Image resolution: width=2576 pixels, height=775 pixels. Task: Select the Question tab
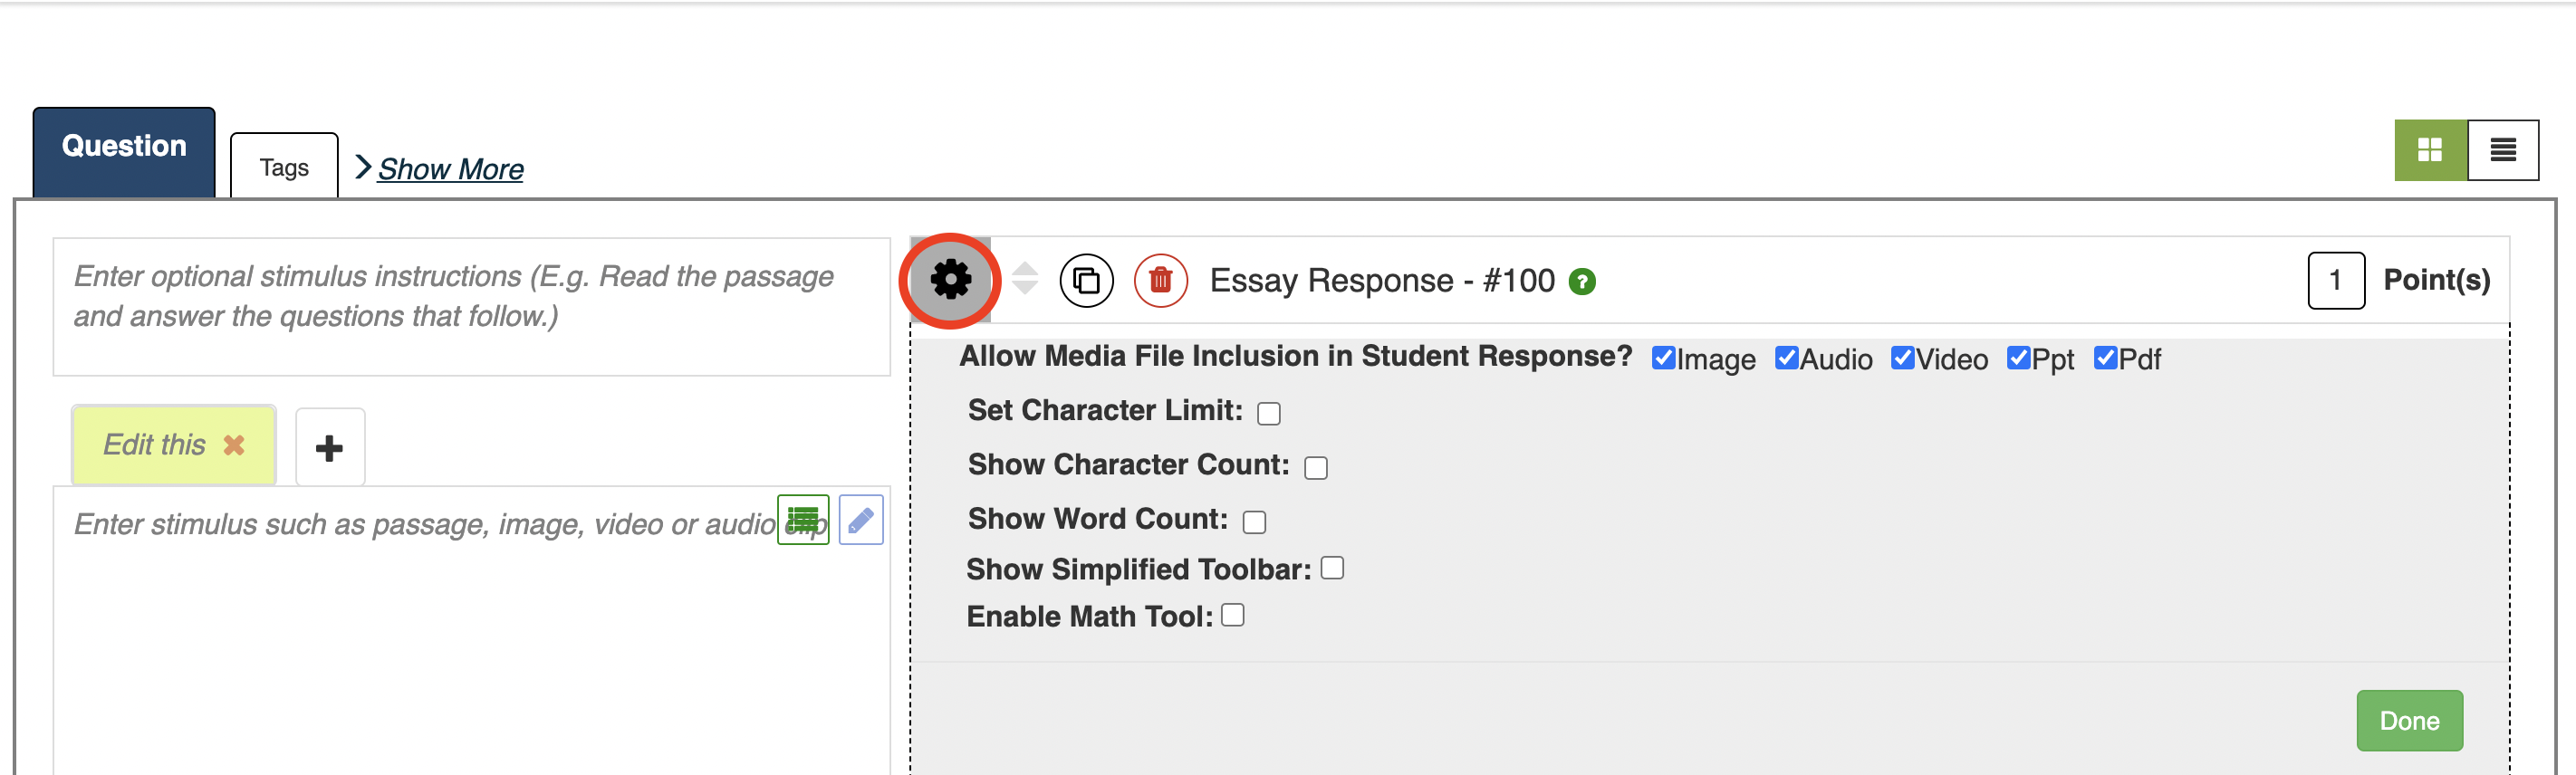coord(124,147)
